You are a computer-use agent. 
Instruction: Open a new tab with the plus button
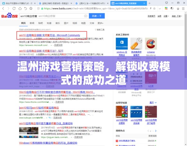(149, 3)
